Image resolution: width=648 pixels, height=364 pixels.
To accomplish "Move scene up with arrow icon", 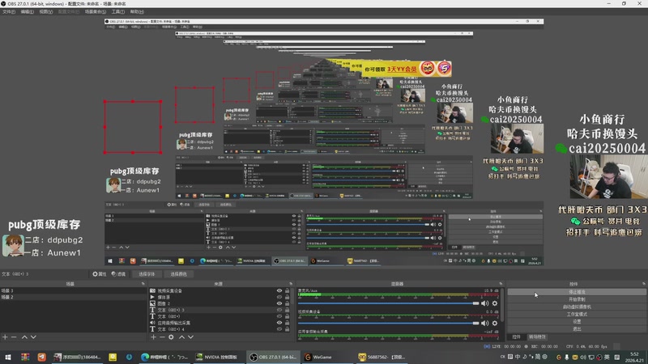I will [x=24, y=337].
